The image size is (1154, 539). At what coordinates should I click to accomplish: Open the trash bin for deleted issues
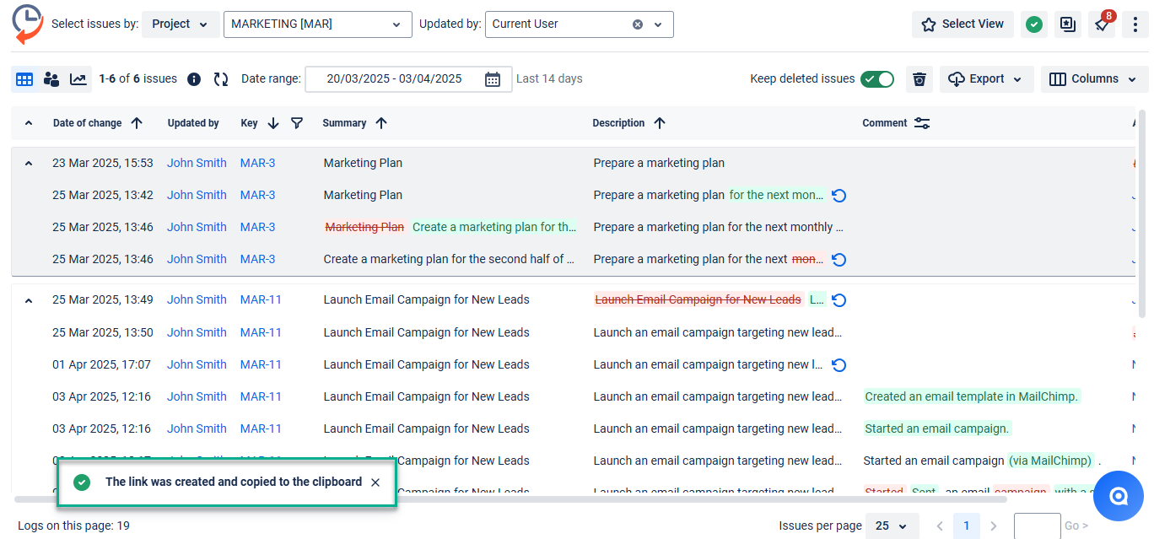[919, 79]
